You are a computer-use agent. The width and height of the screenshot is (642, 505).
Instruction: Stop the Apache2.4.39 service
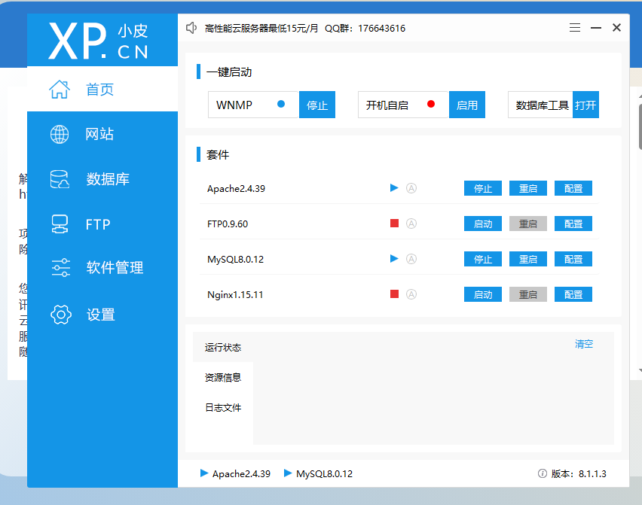coord(482,188)
